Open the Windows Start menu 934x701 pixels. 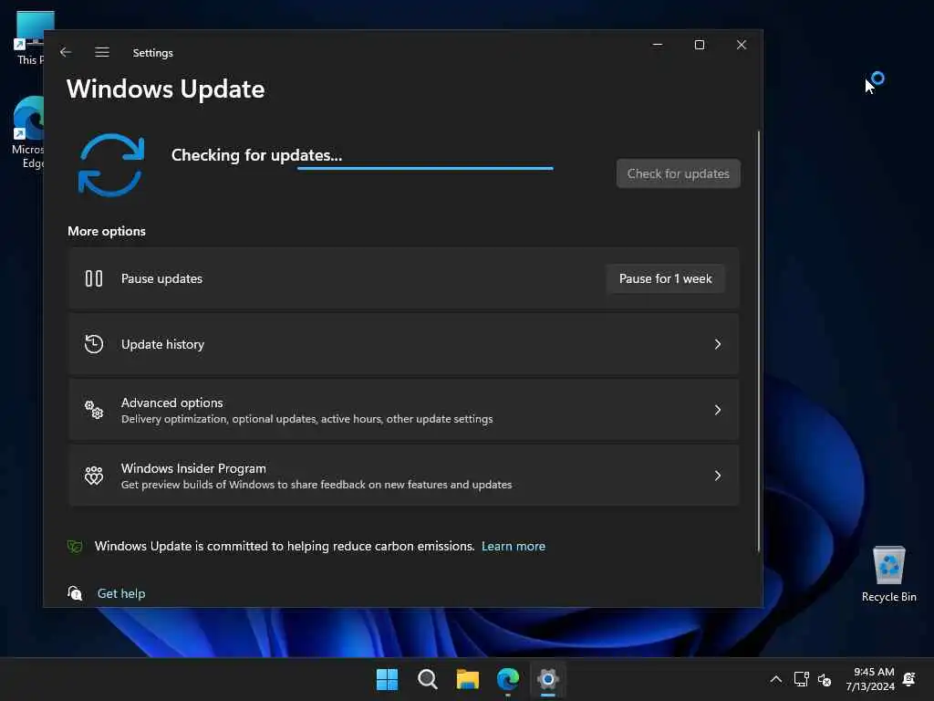tap(387, 679)
